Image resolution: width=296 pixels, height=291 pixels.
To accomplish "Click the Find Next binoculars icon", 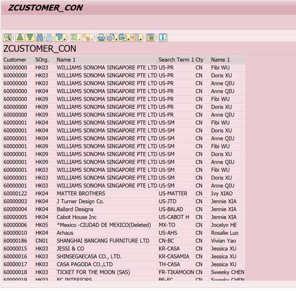I will click(49, 37).
